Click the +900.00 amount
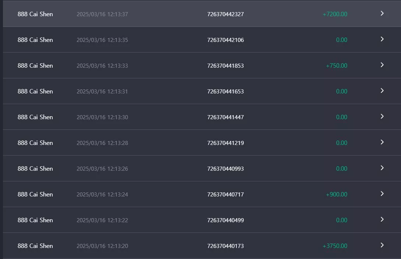 click(x=336, y=194)
